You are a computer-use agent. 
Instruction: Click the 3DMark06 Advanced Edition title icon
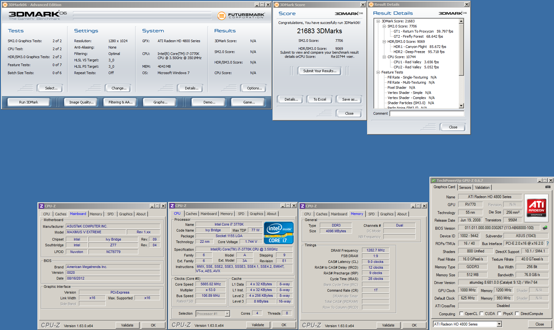click(x=5, y=5)
